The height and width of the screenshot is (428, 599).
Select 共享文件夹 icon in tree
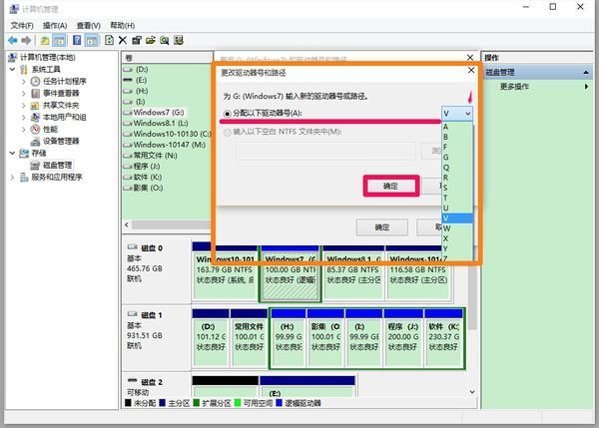35,106
